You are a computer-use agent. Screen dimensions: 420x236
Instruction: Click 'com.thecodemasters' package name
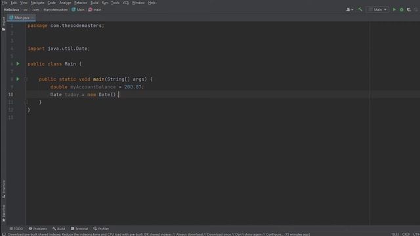point(76,26)
